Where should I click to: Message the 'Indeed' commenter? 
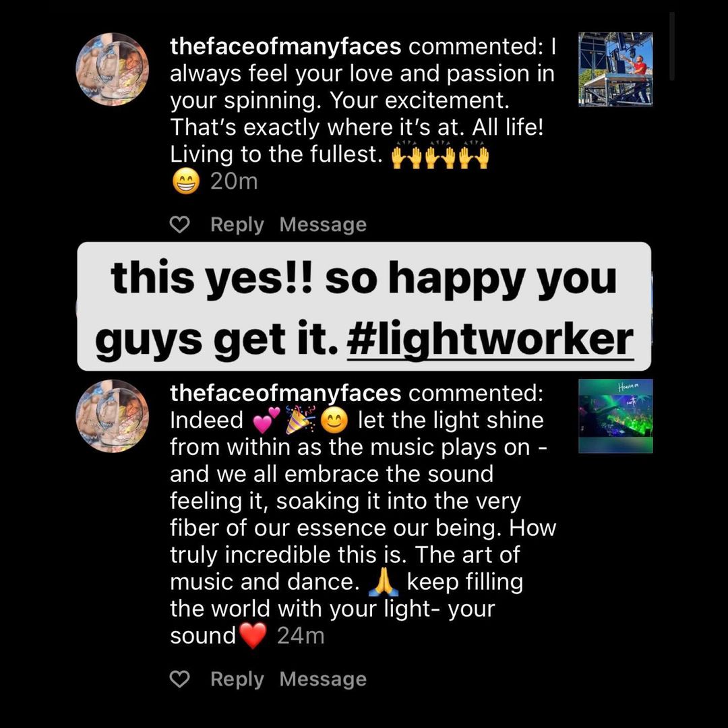pos(323,679)
